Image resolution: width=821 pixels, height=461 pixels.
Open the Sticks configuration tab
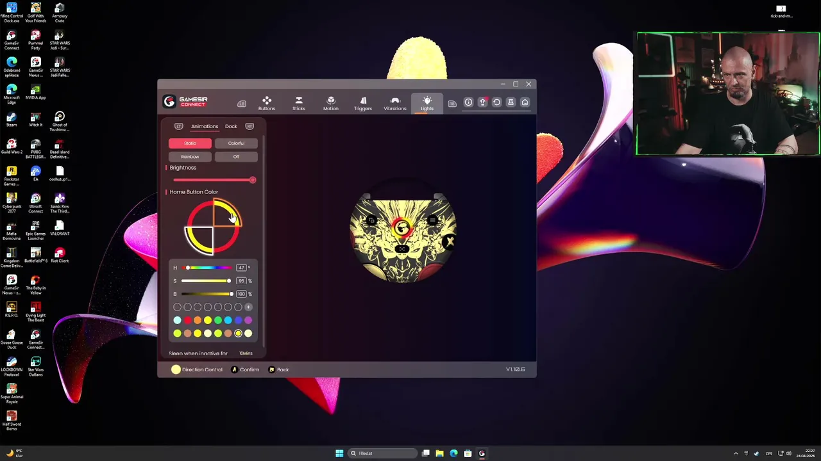coord(299,103)
